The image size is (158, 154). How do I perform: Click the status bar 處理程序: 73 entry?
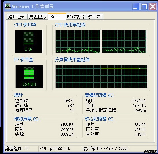pyautogui.click(x=17, y=149)
